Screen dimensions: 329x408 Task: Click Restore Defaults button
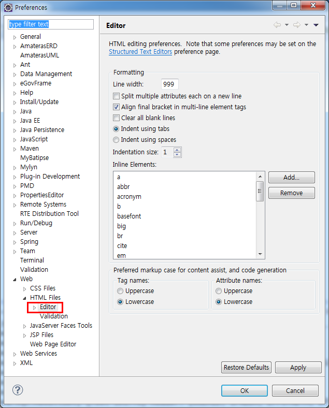[x=246, y=367]
